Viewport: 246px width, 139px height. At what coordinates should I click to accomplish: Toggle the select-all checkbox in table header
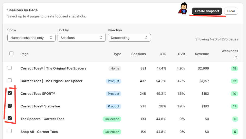11,53
